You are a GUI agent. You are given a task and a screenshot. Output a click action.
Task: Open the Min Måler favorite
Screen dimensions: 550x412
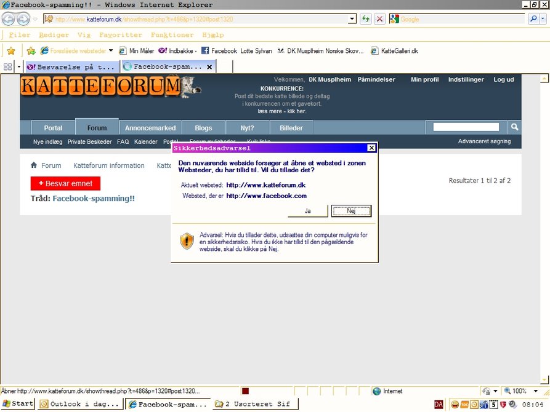pos(137,51)
